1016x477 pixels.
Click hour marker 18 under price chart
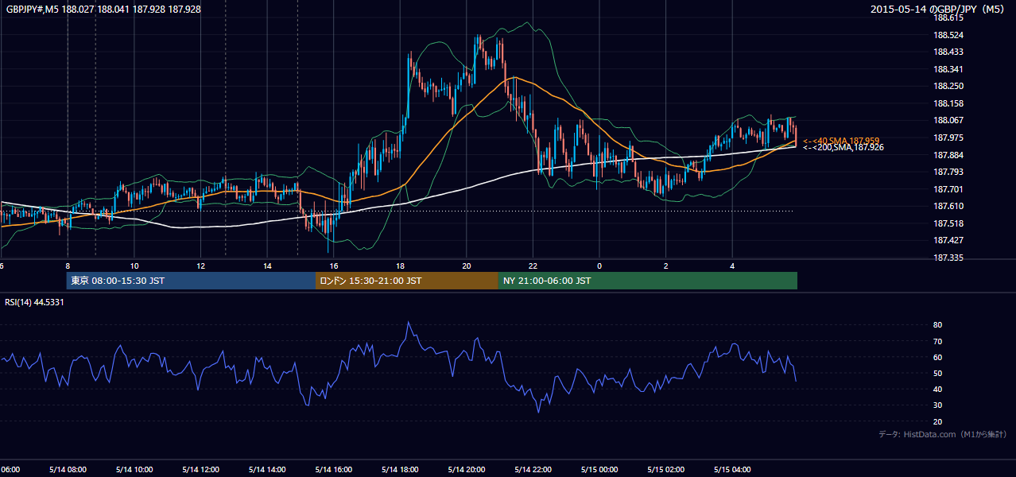[x=400, y=266]
